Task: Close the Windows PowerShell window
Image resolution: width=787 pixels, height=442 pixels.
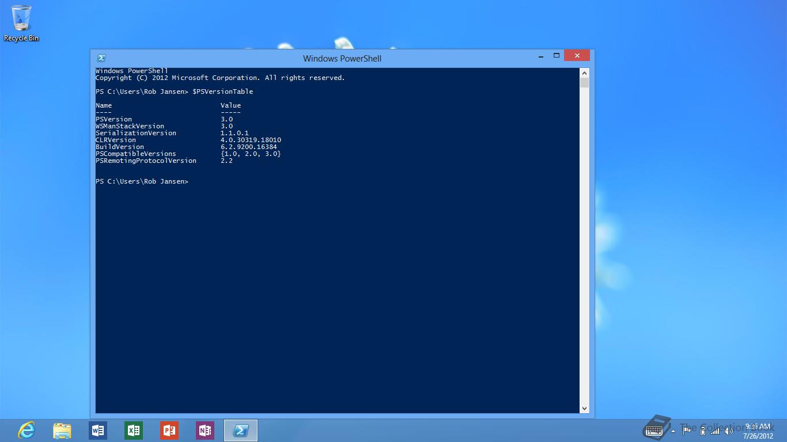Action: pyautogui.click(x=577, y=56)
